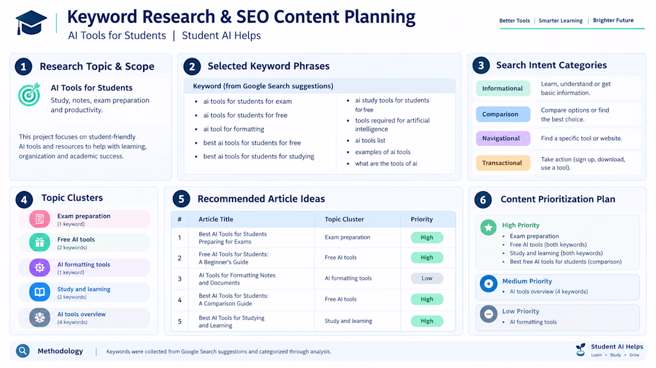Click the Low badge for article 3
This screenshot has height=368, width=656.
point(427,278)
